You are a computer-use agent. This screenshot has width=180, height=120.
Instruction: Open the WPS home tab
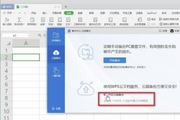click(7, 7)
